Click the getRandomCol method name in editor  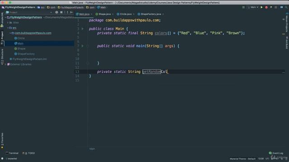155,72
